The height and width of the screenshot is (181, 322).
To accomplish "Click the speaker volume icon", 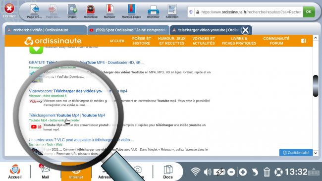I will [x=208, y=172].
